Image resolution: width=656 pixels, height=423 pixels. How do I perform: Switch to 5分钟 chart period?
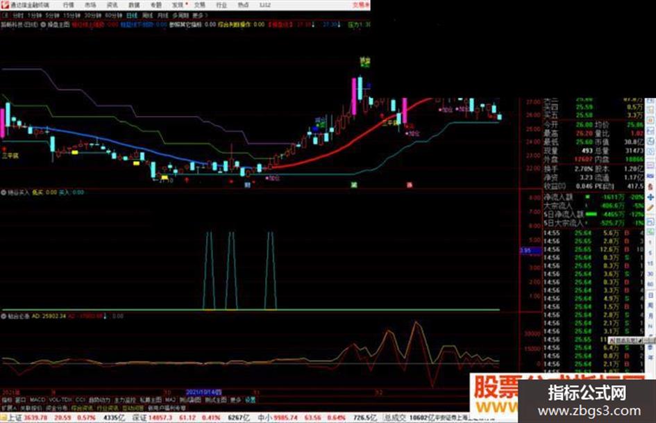(52, 15)
